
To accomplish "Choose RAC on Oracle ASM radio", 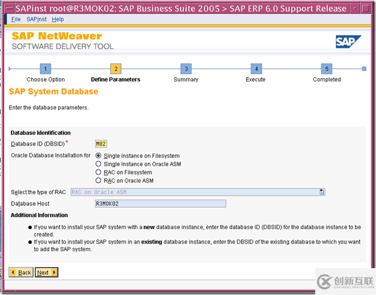I will pyautogui.click(x=99, y=180).
